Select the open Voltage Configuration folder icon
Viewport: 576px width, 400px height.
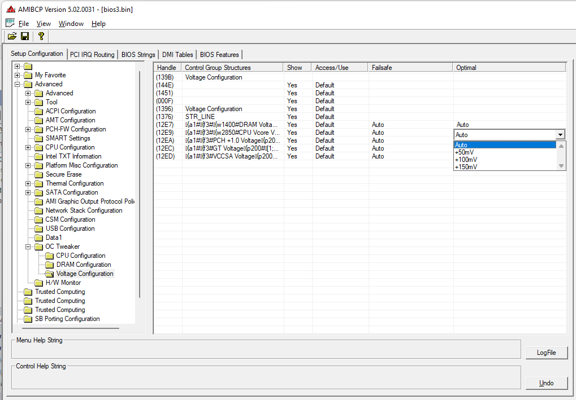click(x=50, y=274)
